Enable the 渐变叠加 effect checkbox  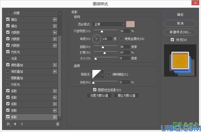(8, 71)
